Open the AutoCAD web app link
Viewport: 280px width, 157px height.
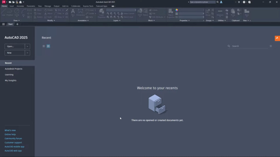(x=13, y=151)
